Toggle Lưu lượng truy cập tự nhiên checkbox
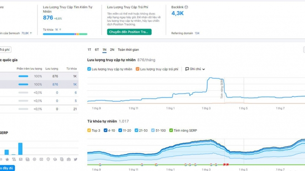 click(89, 69)
